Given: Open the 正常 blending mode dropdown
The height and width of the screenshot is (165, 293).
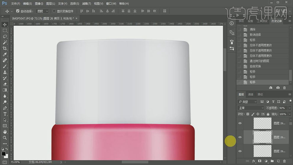Looking at the screenshot, I should pos(251,108).
